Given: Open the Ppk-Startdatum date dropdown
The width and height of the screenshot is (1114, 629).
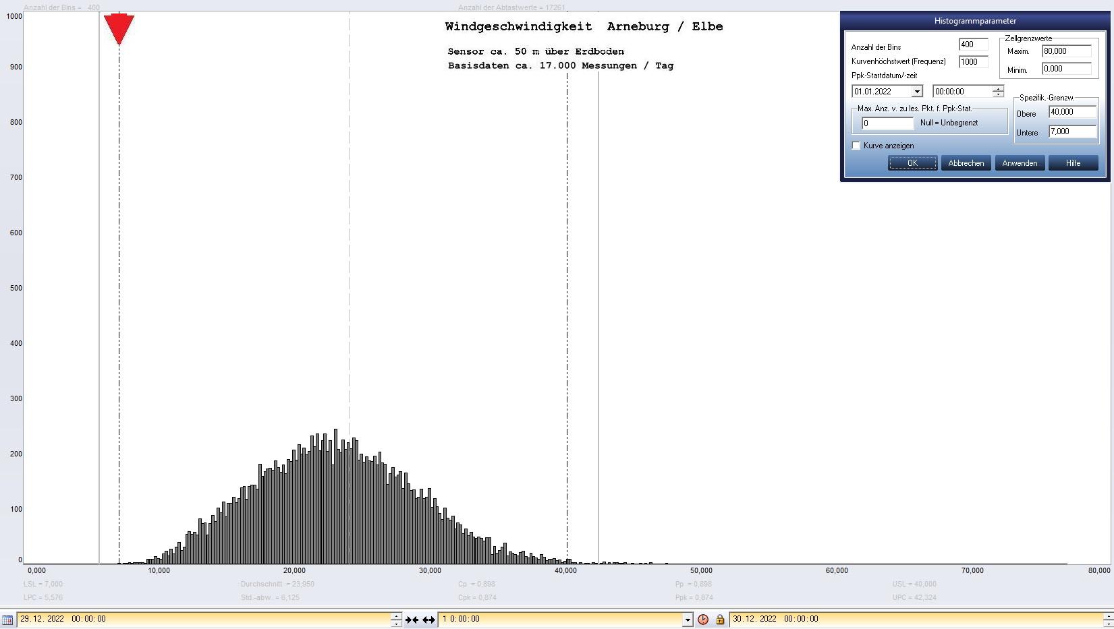Looking at the screenshot, I should (x=916, y=92).
